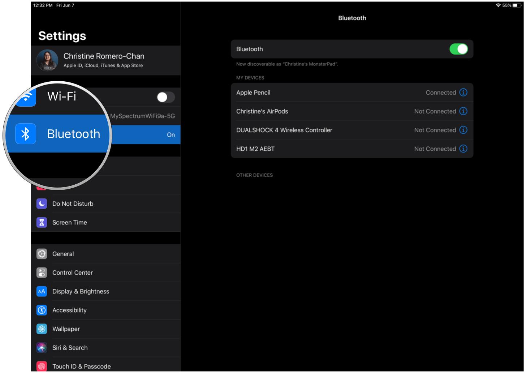Screen dimensions: 526x373
Task: Tap the General gear icon
Action: (x=42, y=254)
